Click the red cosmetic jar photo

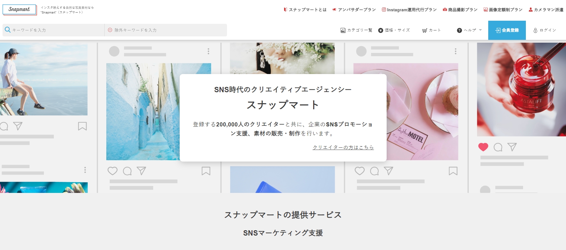pyautogui.click(x=521, y=89)
